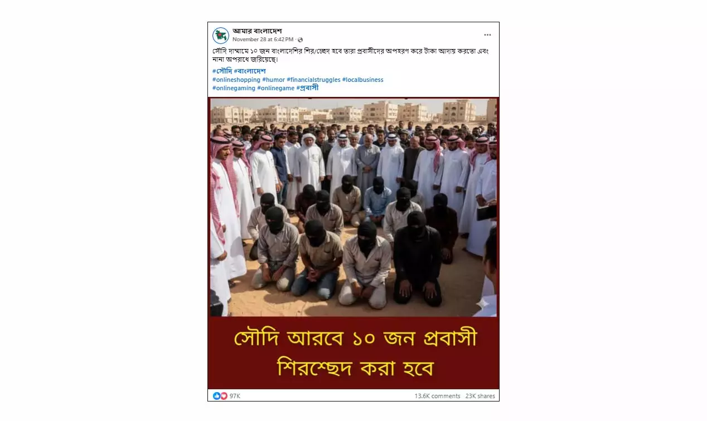Open the #humor hashtag
707x421 pixels.
[273, 80]
